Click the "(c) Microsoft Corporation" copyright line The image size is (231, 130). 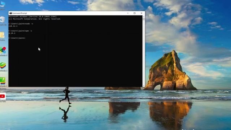(x=35, y=19)
